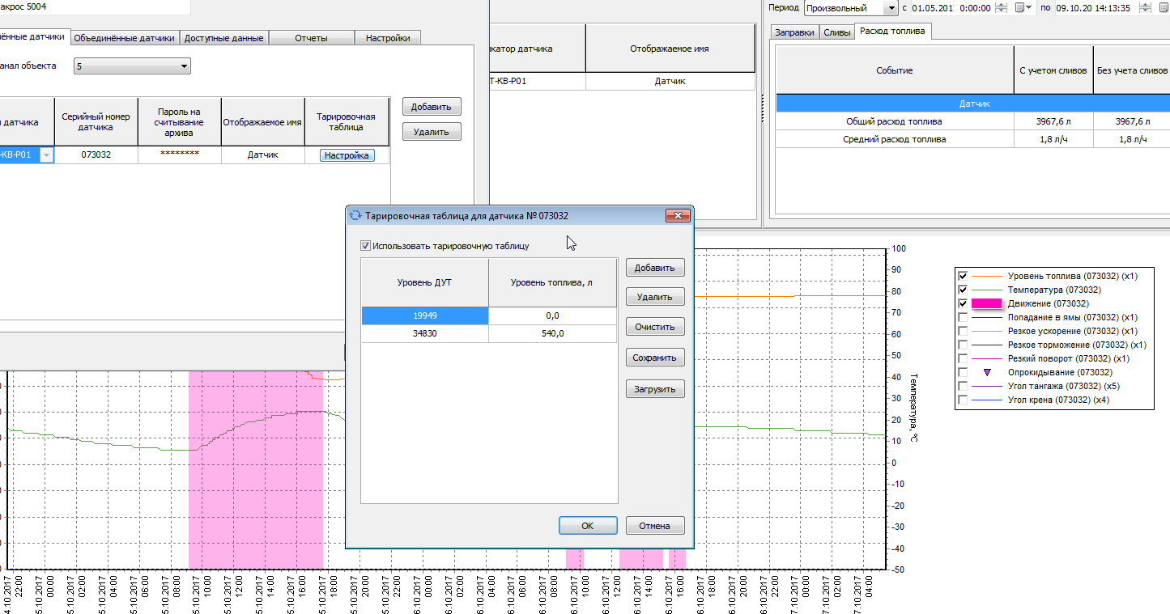
Task: Open the Отчеты tab
Action: click(x=311, y=38)
